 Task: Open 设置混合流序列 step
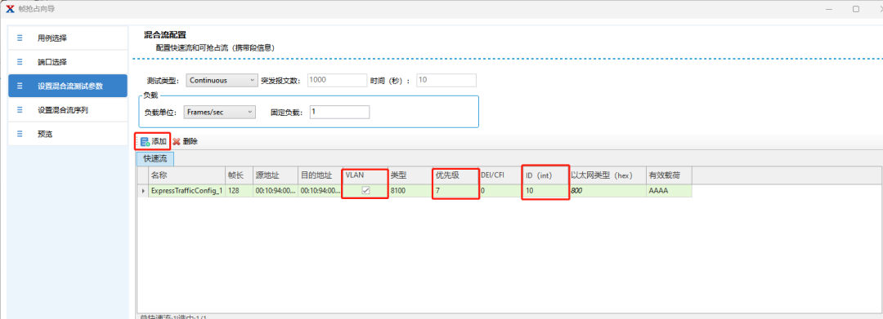coord(68,110)
